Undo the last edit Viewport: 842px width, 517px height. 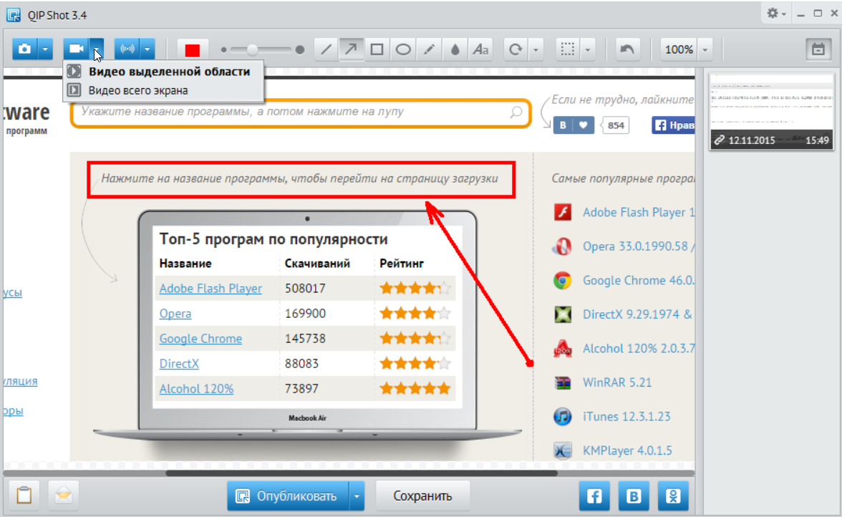(x=627, y=49)
